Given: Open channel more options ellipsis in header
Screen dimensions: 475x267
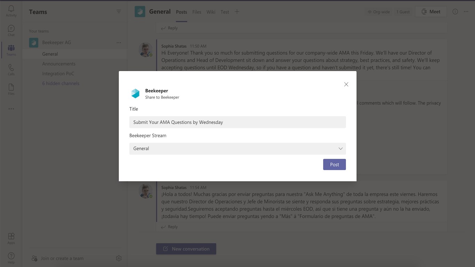Looking at the screenshot, I should click(x=466, y=11).
